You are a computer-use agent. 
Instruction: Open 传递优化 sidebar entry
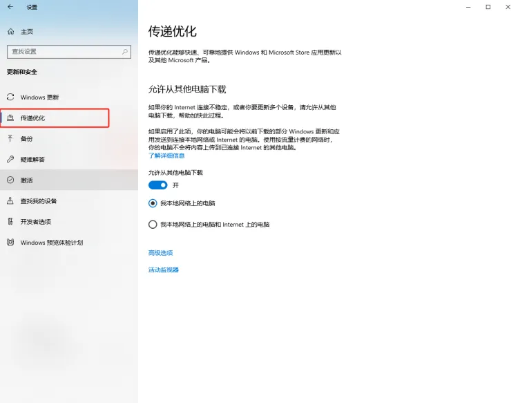[69, 118]
